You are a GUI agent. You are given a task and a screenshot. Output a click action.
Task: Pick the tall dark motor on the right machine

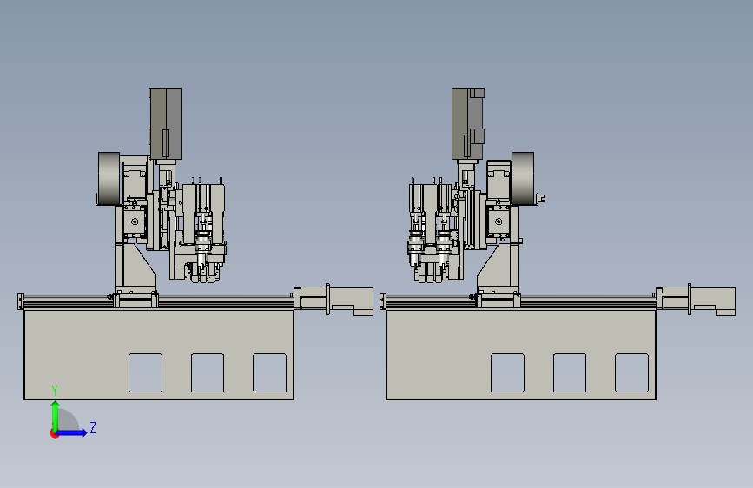tap(468, 123)
